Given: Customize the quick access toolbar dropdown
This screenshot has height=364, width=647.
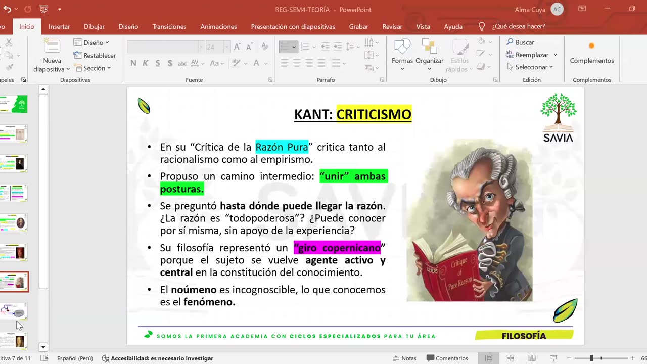Looking at the screenshot, I should click(59, 9).
